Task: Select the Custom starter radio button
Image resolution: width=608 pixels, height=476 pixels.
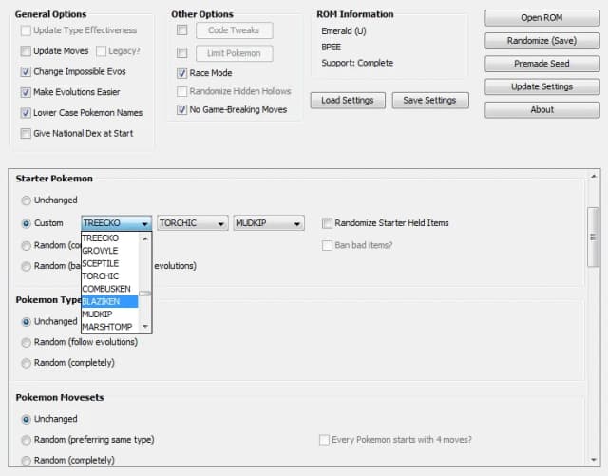Action: [26, 223]
